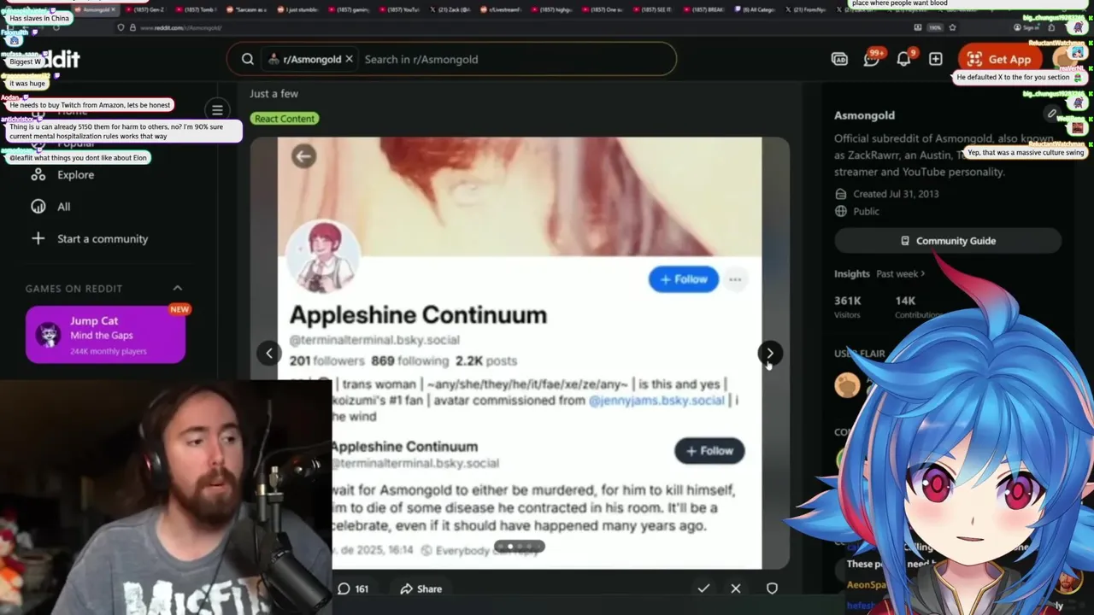
Task: Click the '869 following' count
Action: tap(409, 360)
